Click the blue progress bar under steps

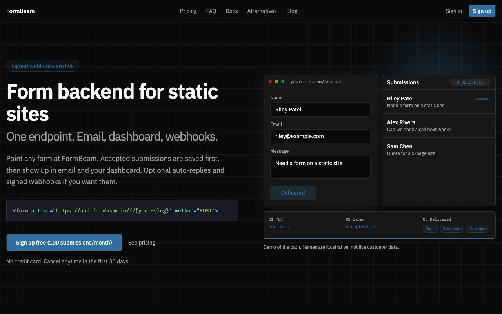click(380, 238)
